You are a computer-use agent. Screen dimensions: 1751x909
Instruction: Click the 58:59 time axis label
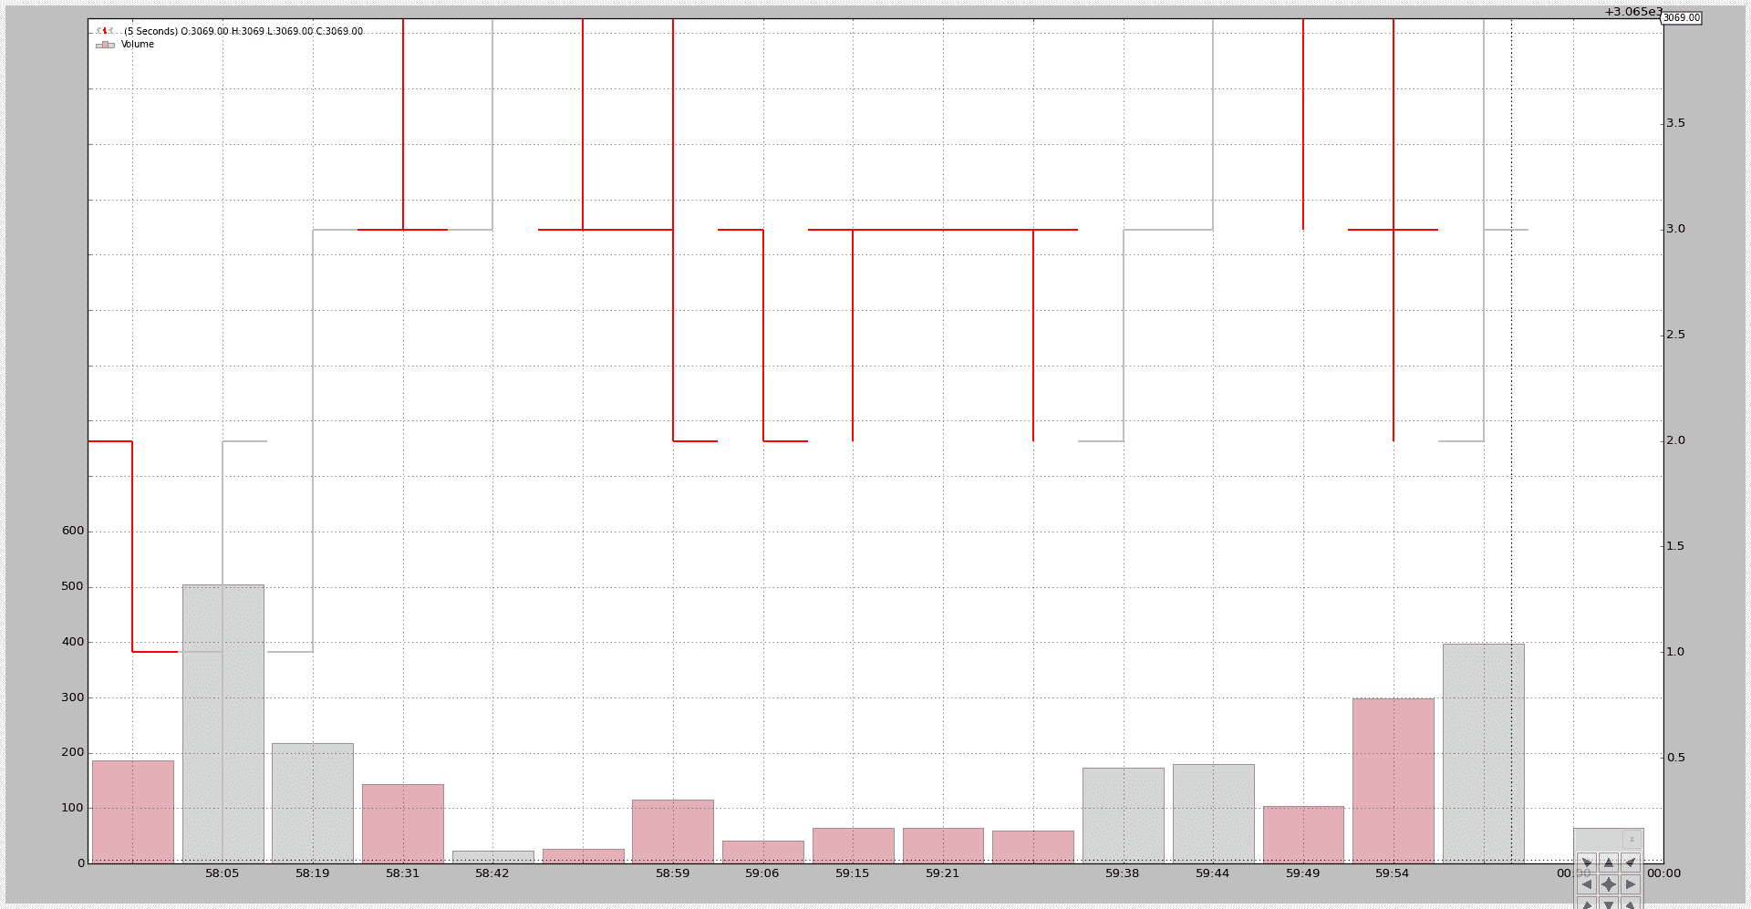point(673,873)
